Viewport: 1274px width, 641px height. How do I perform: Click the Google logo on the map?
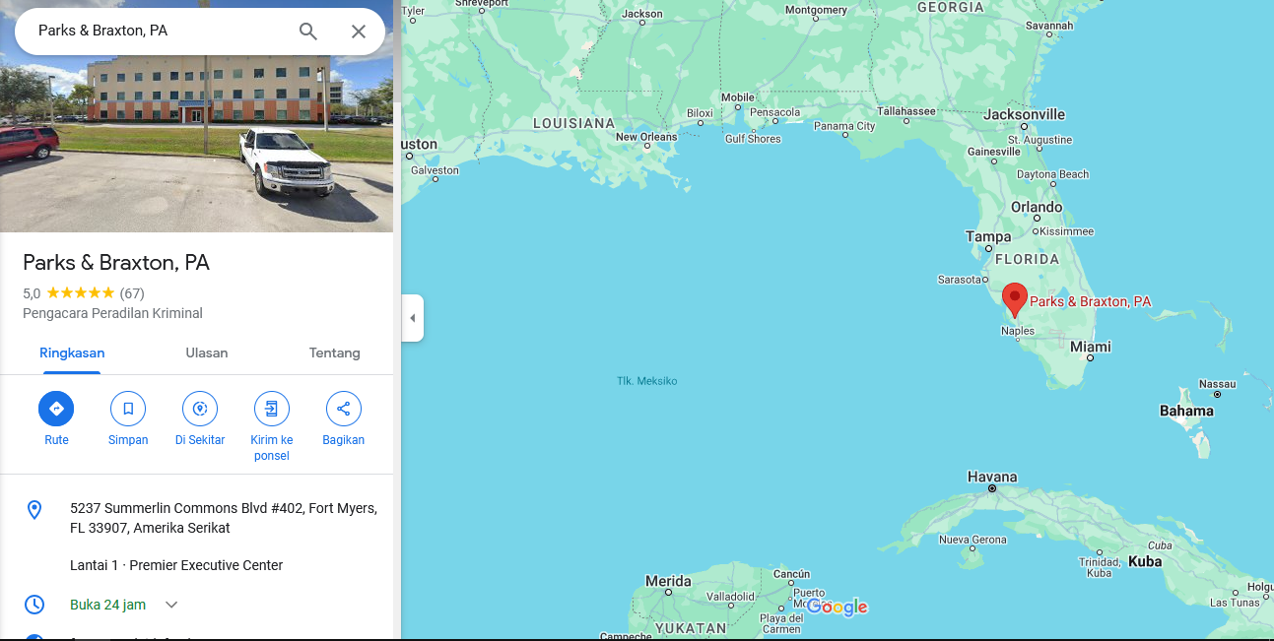pos(837,607)
